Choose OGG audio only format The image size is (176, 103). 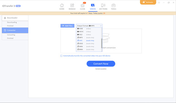pos(89,44)
